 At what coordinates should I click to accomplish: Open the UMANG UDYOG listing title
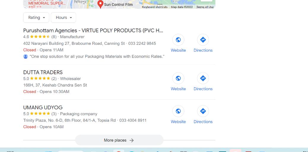coord(43,107)
